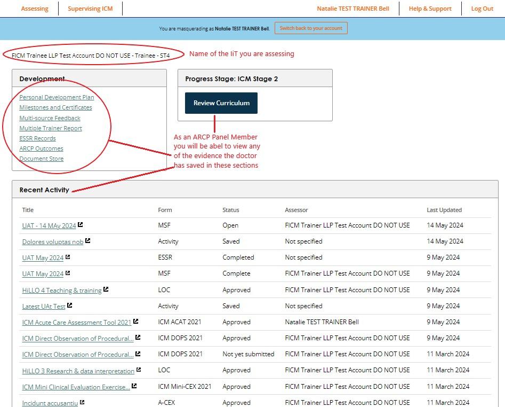The width and height of the screenshot is (505, 407).
Task: Open Latest UAt Test activity
Action: pyautogui.click(x=44, y=307)
